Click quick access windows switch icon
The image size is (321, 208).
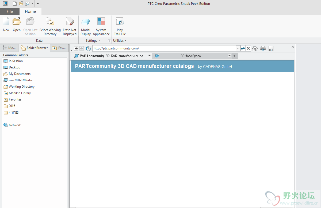click(x=28, y=3)
